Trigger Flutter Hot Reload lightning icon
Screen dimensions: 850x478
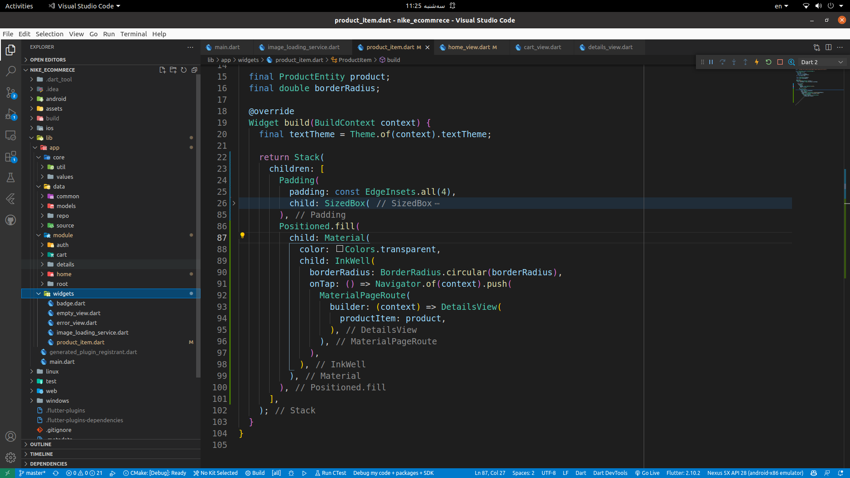(757, 62)
